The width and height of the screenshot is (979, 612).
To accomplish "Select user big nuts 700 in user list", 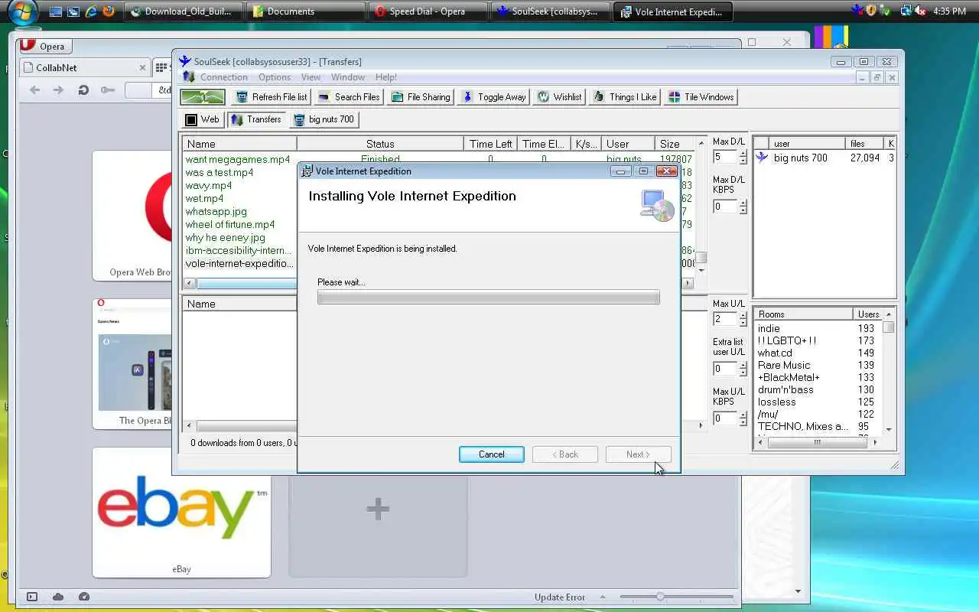I will [825, 158].
